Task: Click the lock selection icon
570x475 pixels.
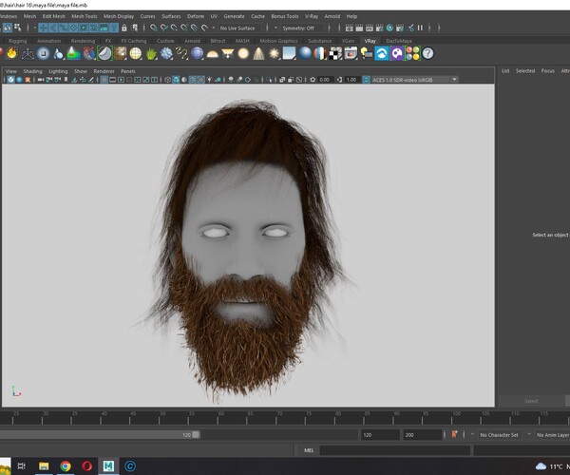Action: pyautogui.click(x=124, y=28)
